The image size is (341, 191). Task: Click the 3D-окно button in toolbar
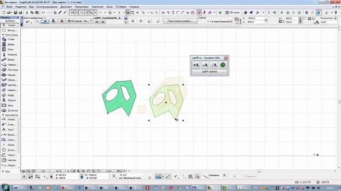[x=233, y=13]
